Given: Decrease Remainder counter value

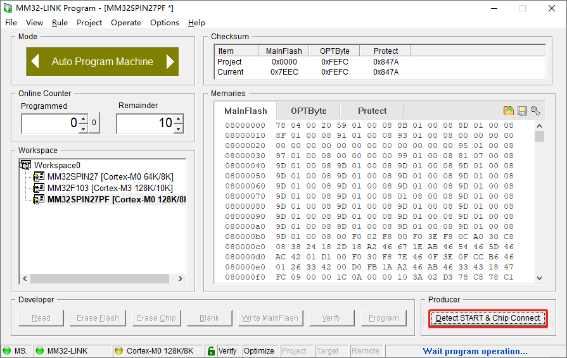Looking at the screenshot, I should click(179, 128).
